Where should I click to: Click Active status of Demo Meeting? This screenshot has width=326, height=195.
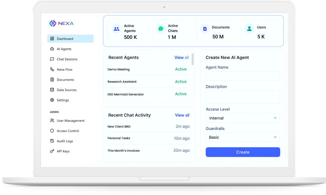pos(181,69)
